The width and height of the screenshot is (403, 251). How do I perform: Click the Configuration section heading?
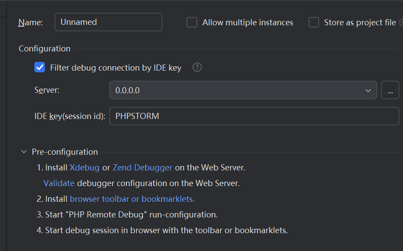pos(44,49)
